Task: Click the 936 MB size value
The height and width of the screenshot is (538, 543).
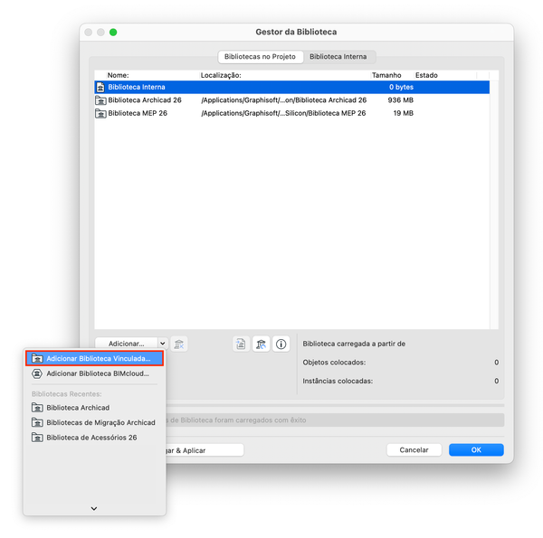Action: pyautogui.click(x=400, y=100)
